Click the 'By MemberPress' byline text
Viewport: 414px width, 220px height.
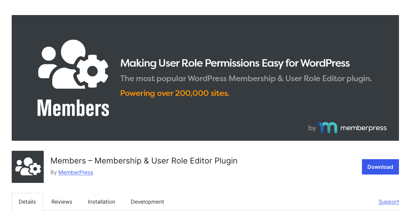tap(72, 172)
